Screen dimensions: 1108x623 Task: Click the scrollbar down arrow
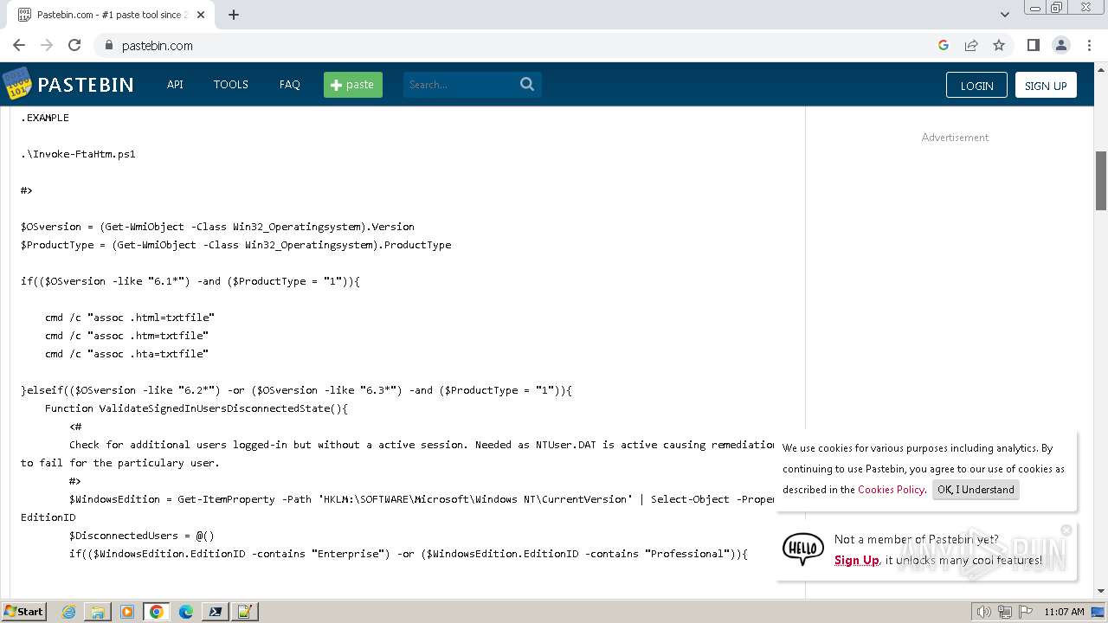(x=1101, y=592)
